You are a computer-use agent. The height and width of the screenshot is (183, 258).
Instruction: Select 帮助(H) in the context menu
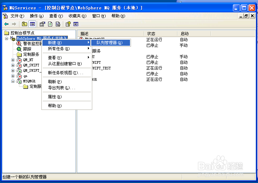[66, 106]
